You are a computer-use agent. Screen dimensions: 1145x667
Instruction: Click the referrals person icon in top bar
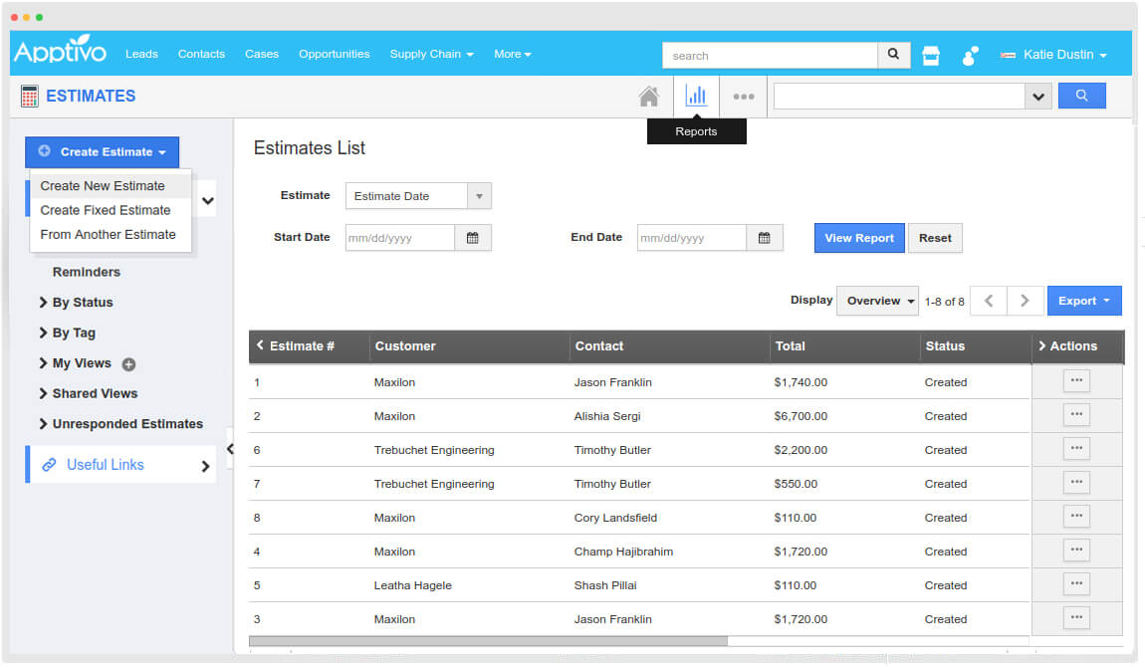(969, 56)
